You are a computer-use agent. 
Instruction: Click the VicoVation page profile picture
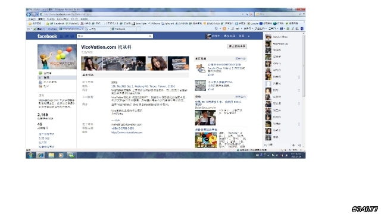57,56
